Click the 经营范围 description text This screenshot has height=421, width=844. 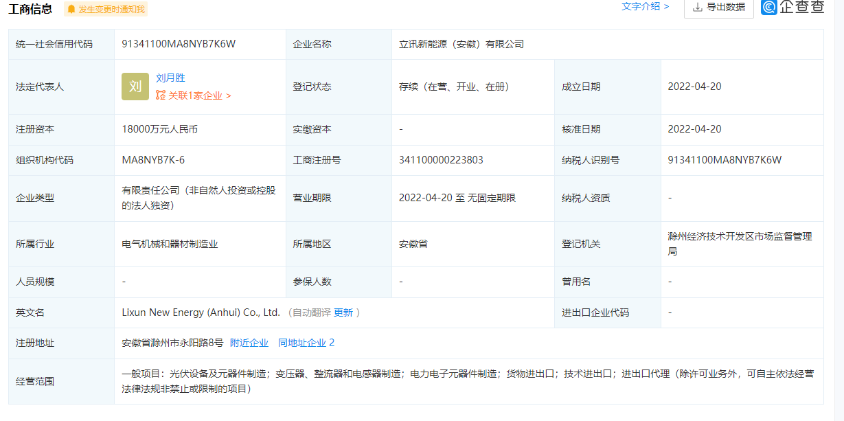[x=468, y=381]
